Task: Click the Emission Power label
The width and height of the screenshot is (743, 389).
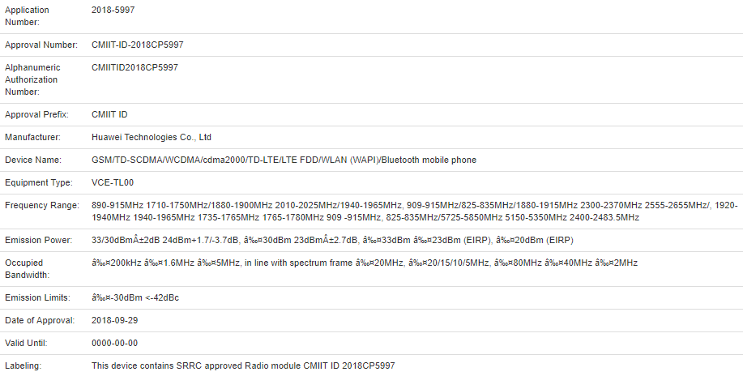Action: pos(39,241)
